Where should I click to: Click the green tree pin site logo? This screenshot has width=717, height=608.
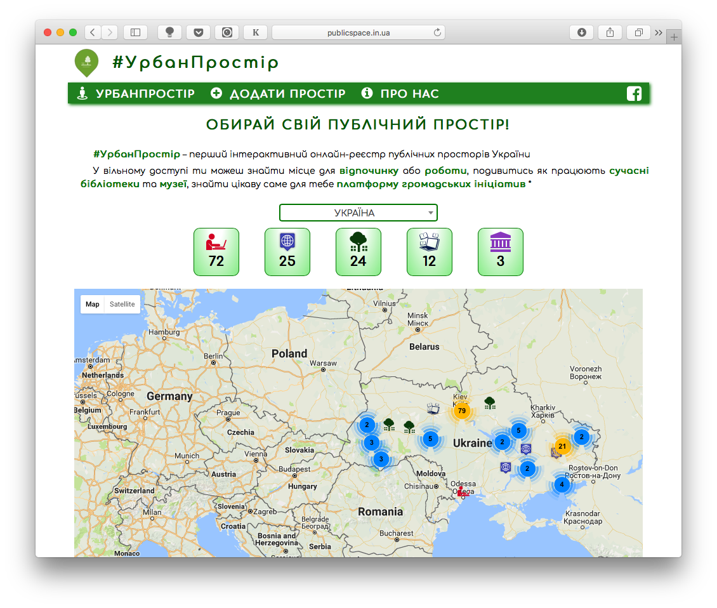[86, 63]
